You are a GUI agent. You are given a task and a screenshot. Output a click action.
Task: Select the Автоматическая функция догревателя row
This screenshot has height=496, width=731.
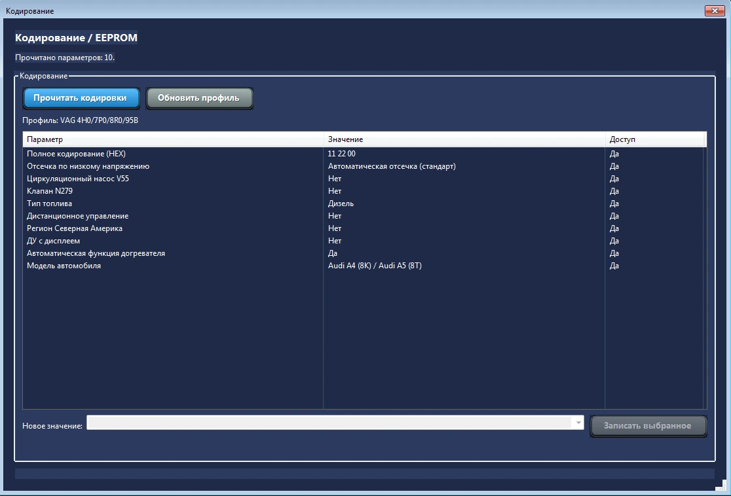[365, 253]
